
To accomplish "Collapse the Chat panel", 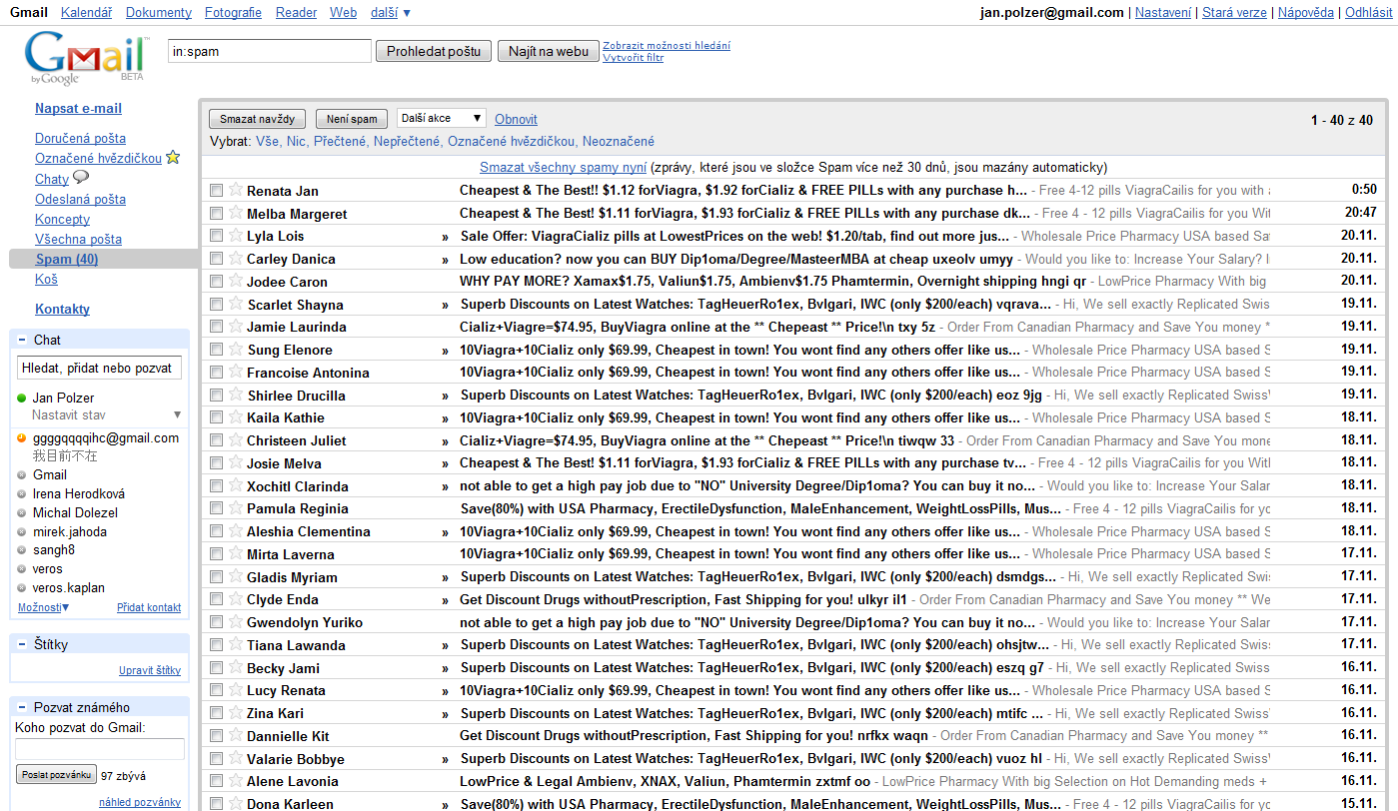I will 22,340.
